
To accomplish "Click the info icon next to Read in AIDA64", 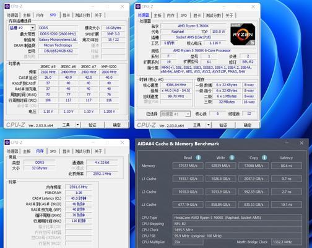I will (x=198, y=157).
